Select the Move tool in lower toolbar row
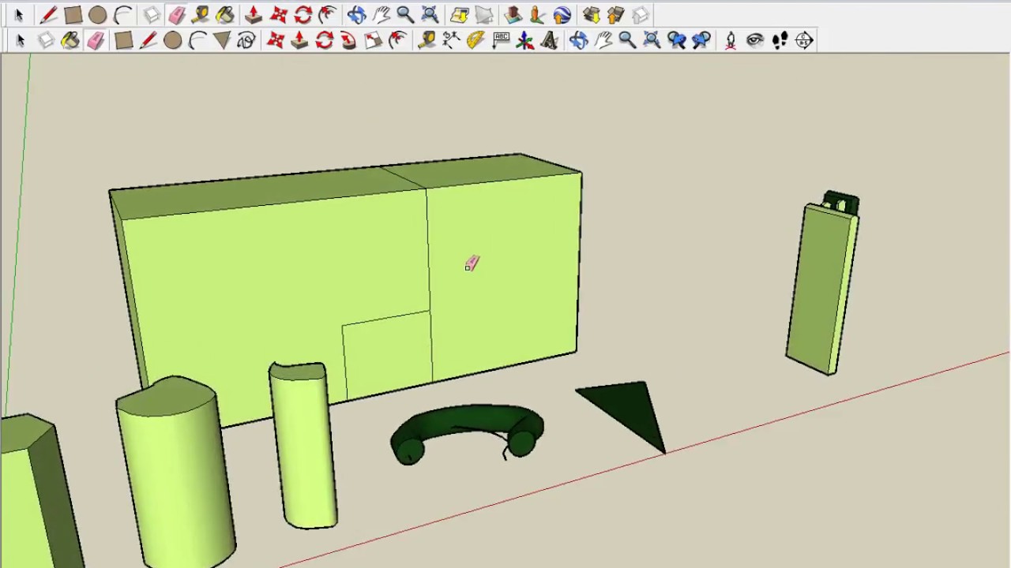The image size is (1011, 568). pyautogui.click(x=275, y=40)
